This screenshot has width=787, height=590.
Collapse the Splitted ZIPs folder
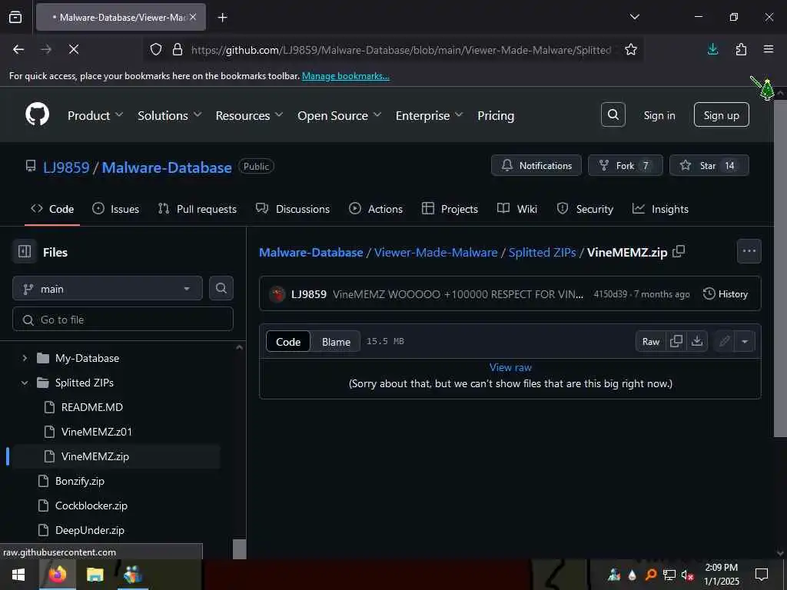pyautogui.click(x=25, y=383)
